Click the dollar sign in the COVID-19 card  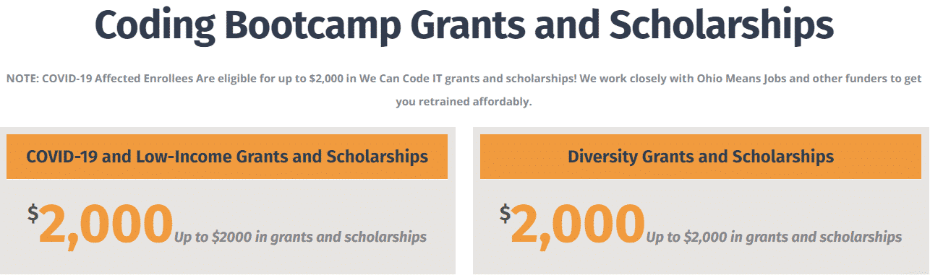pos(33,213)
